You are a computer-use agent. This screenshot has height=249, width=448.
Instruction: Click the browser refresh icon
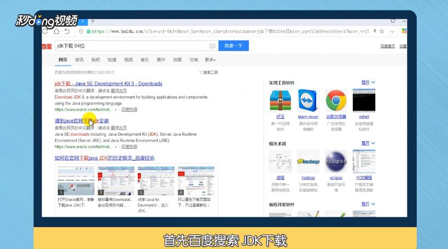45,31
